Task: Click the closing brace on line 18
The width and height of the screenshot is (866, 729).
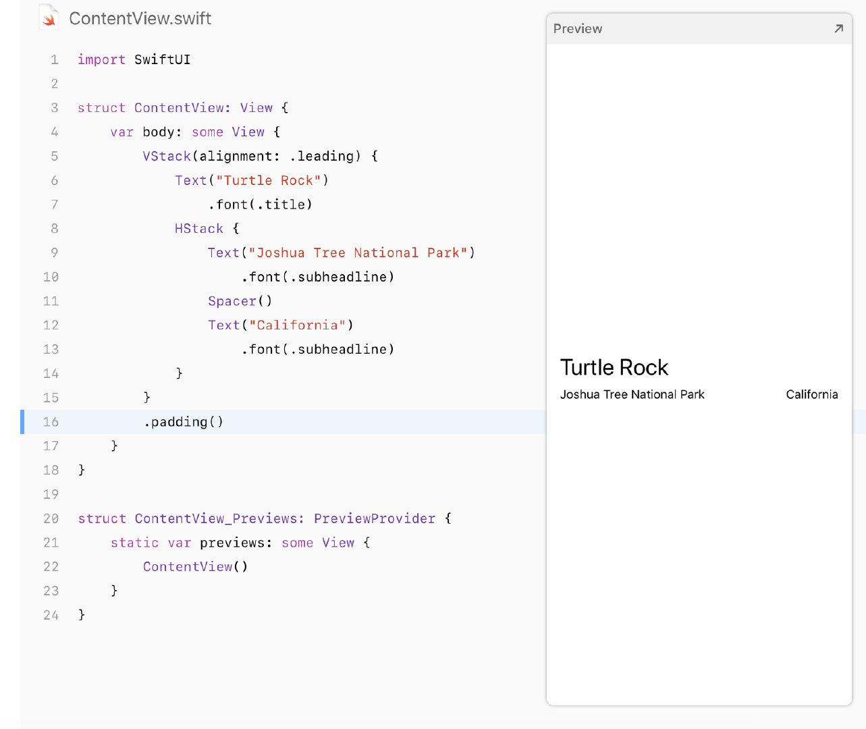Action: pos(82,470)
